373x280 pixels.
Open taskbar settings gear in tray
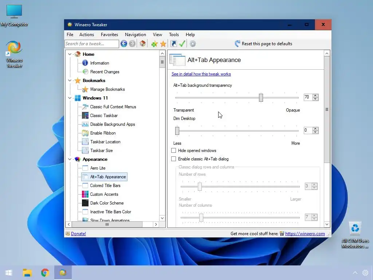tap(365, 273)
